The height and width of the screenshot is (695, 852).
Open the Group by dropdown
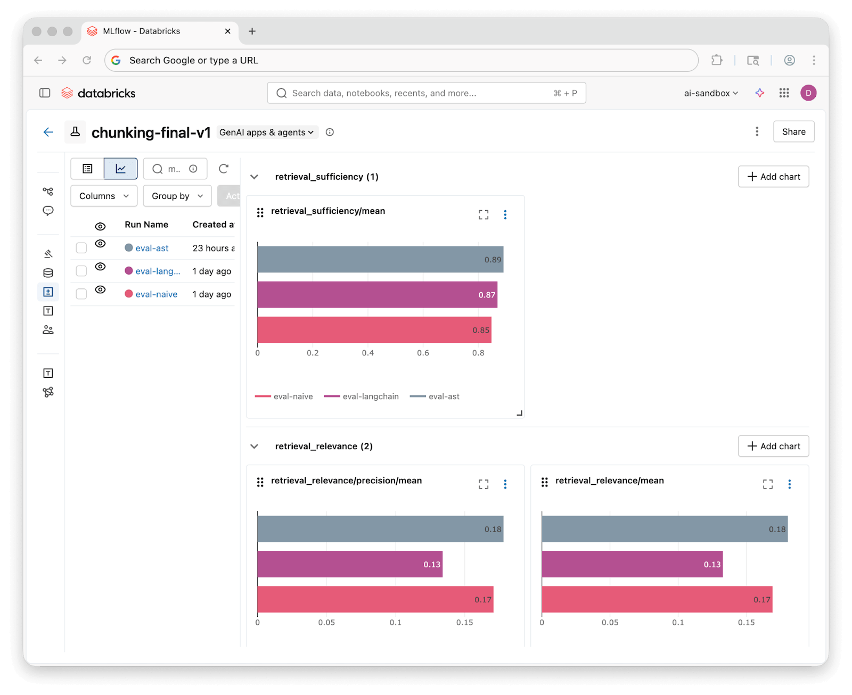[x=177, y=196]
